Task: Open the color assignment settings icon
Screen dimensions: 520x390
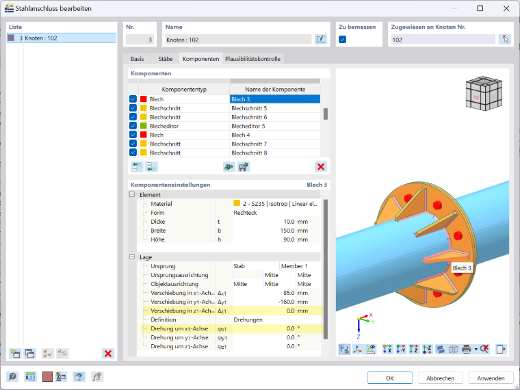Action: pos(61,376)
